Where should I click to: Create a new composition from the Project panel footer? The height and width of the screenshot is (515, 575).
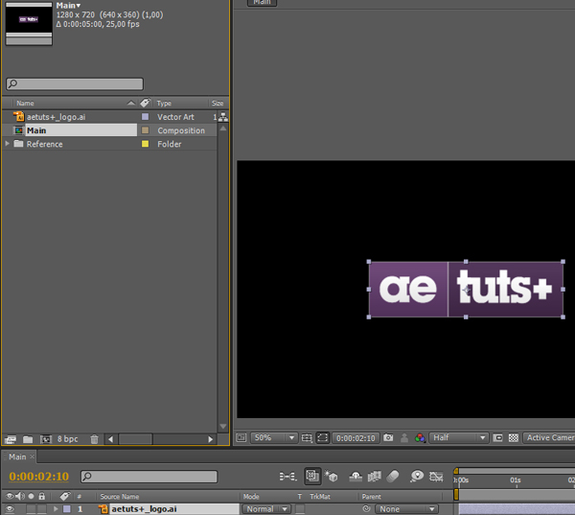point(45,439)
